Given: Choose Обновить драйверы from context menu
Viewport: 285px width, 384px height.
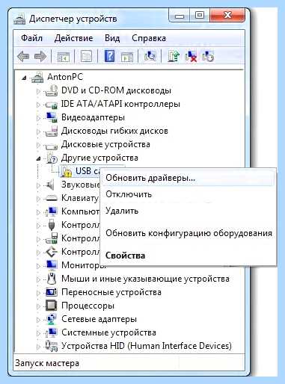Looking at the screenshot, I should 188,178.
